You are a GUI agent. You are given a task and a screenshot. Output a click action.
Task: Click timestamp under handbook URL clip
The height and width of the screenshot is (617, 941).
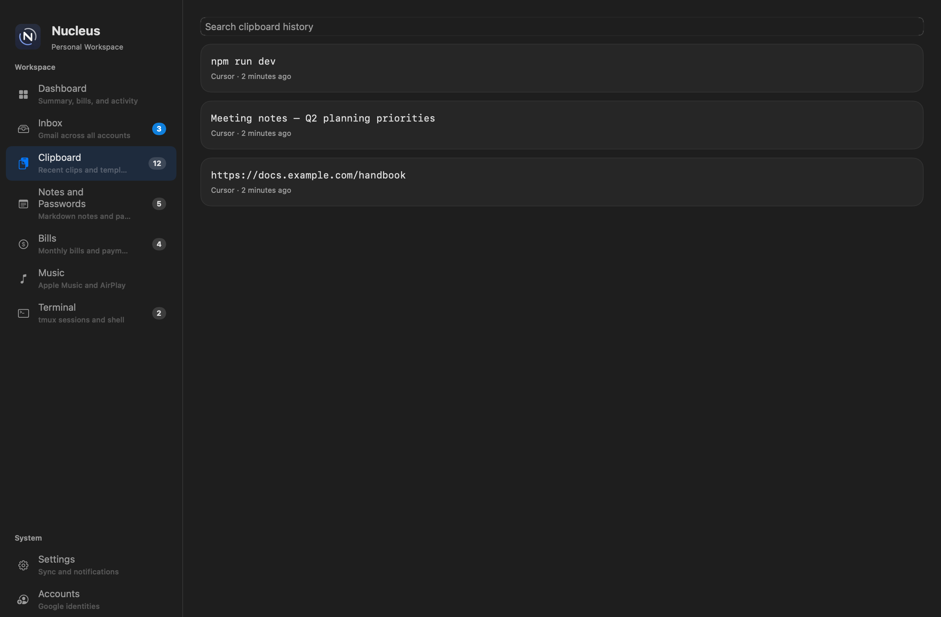(x=251, y=190)
